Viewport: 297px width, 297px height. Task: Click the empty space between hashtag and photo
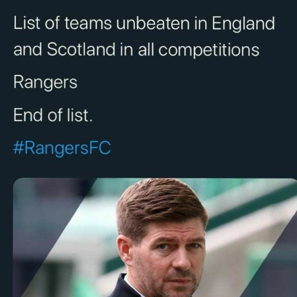point(155,168)
